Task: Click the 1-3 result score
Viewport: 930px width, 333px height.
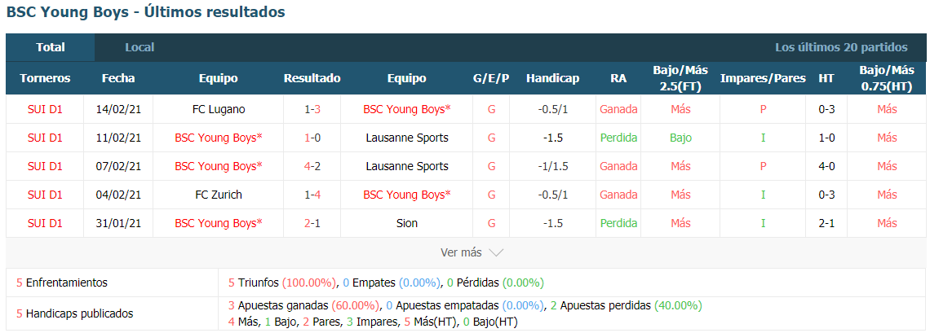Action: pyautogui.click(x=312, y=109)
